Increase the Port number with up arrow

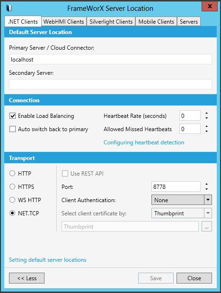pyautogui.click(x=206, y=184)
